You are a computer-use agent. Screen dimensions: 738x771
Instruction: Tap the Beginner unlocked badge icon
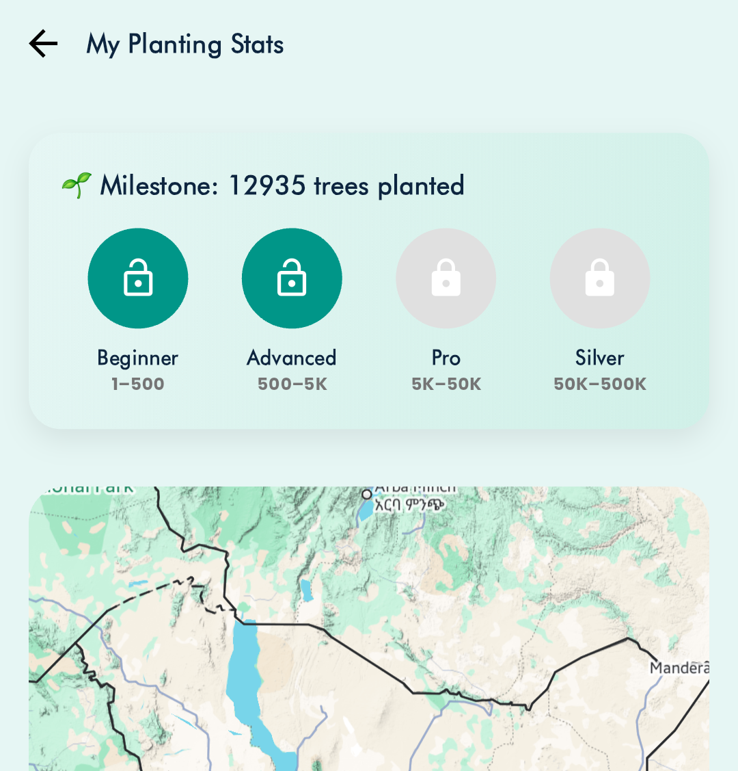[138, 278]
